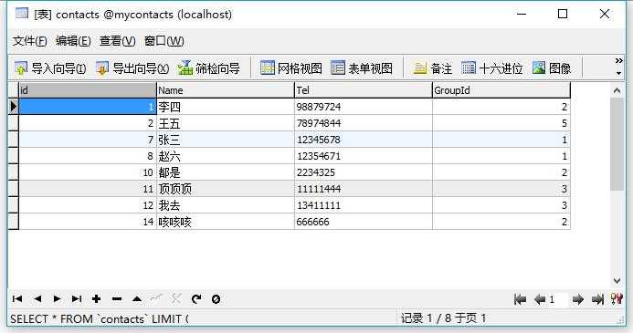The width and height of the screenshot is (633, 333).
Task: Select the Tel cell 78974844
Action: (364, 123)
